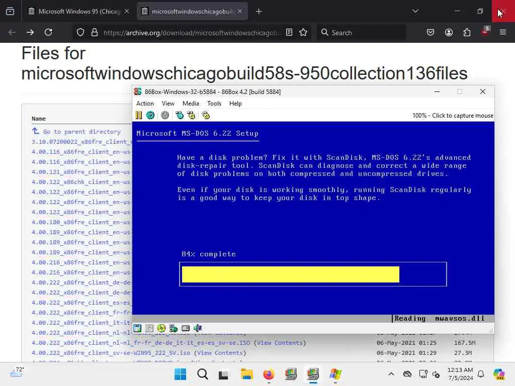Open the 3.10.07200022_x86fre_client file link
The image size is (515, 386).
82,141
